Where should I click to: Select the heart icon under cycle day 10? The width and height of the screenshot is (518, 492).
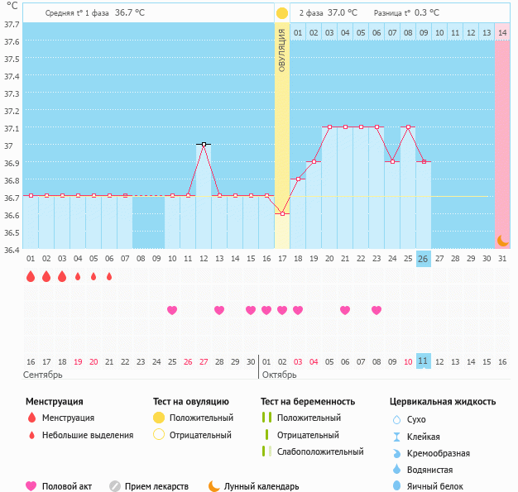point(172,310)
